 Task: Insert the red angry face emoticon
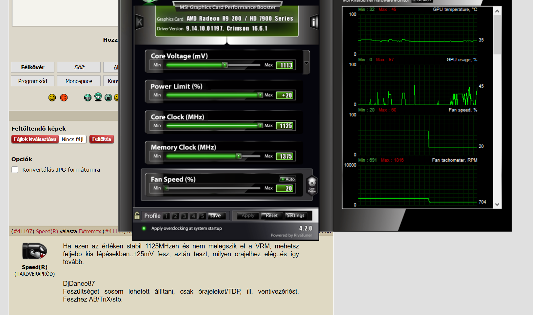coord(64,97)
